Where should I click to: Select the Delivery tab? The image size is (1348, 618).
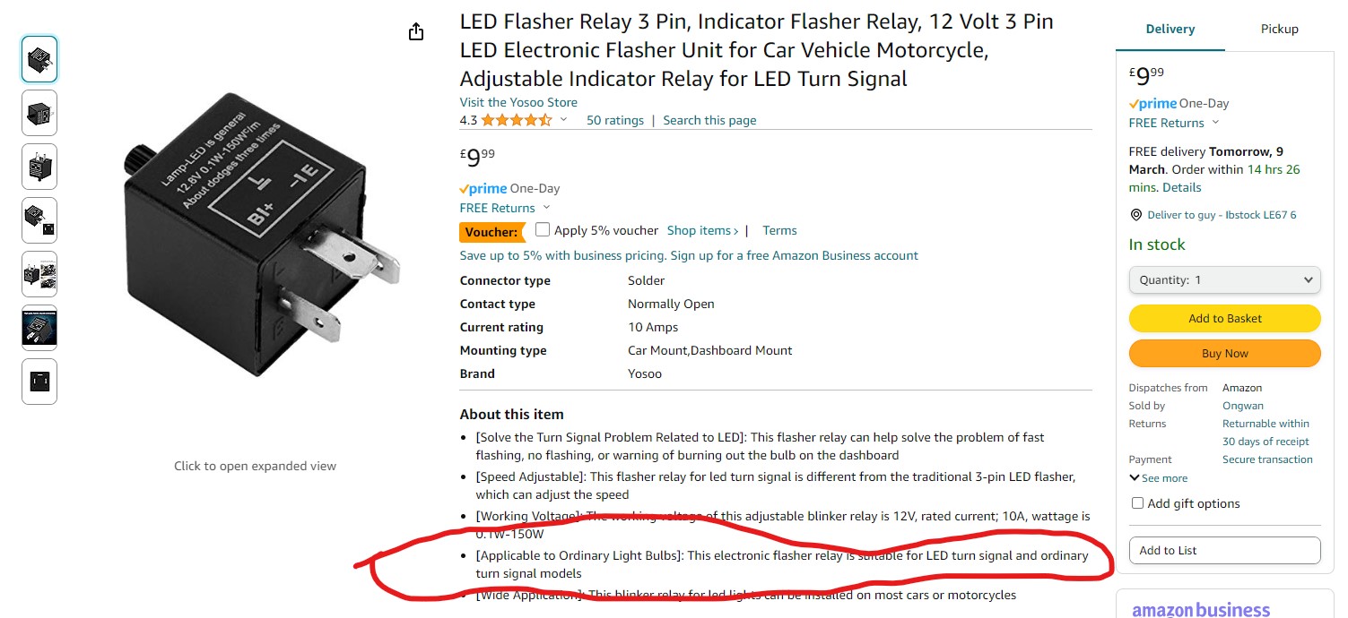(1170, 29)
